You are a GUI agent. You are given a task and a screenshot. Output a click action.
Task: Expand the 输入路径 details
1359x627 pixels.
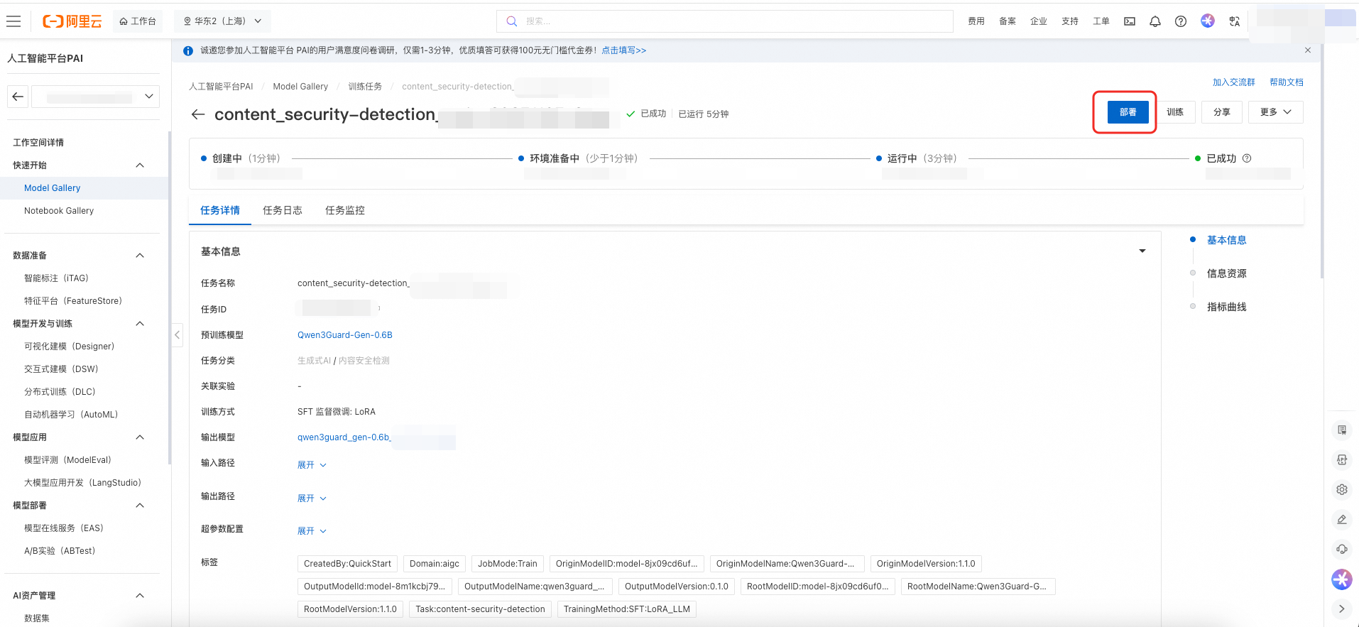pyautogui.click(x=312, y=465)
